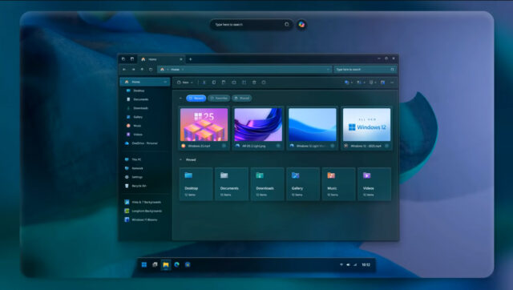The width and height of the screenshot is (513, 290).
Task: Switch to the Home tab
Action: (160, 59)
